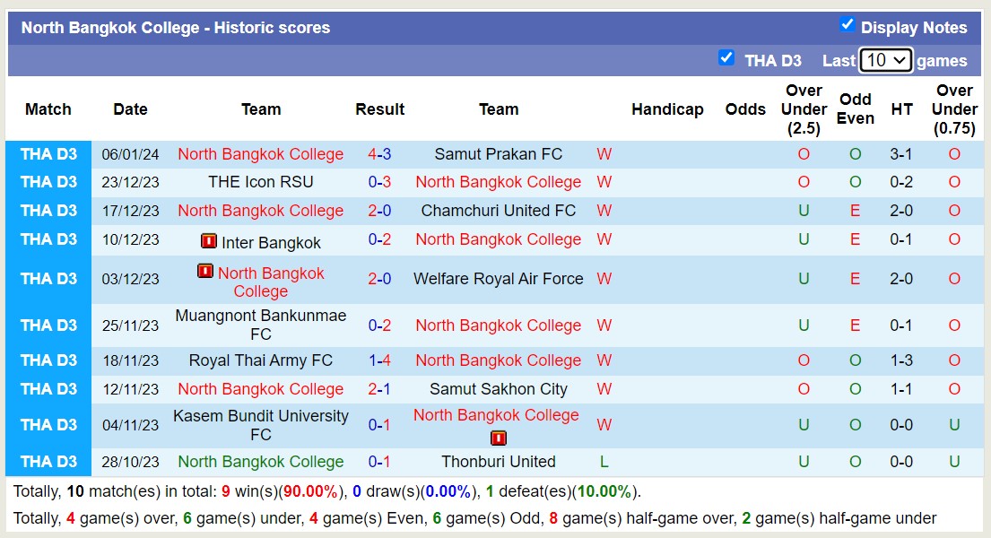Click the Thonburi United team link
This screenshot has height=538, width=991.
click(x=499, y=462)
